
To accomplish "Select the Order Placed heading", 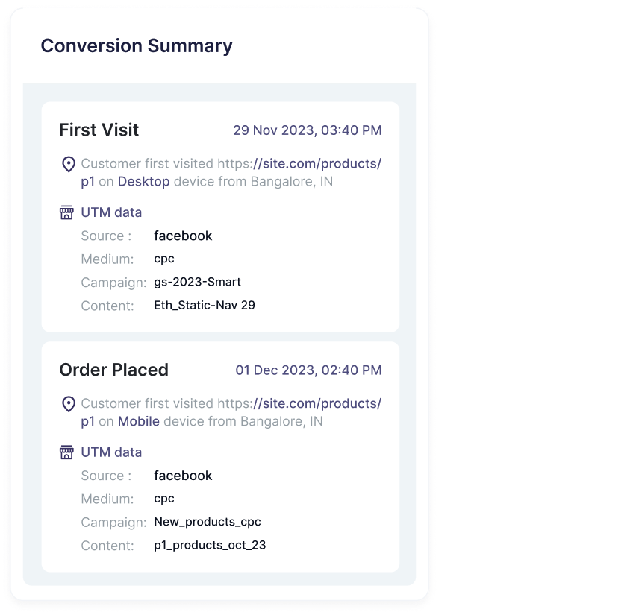I will 114,370.
